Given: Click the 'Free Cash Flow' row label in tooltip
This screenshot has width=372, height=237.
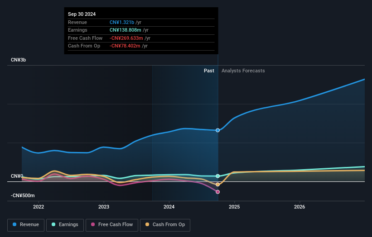Looking at the screenshot, I should pos(85,38).
